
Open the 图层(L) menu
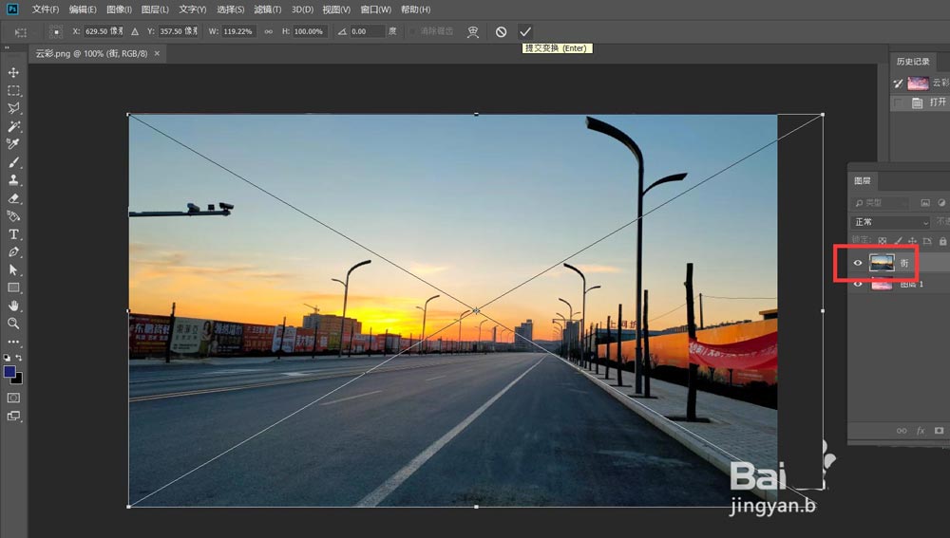[155, 9]
